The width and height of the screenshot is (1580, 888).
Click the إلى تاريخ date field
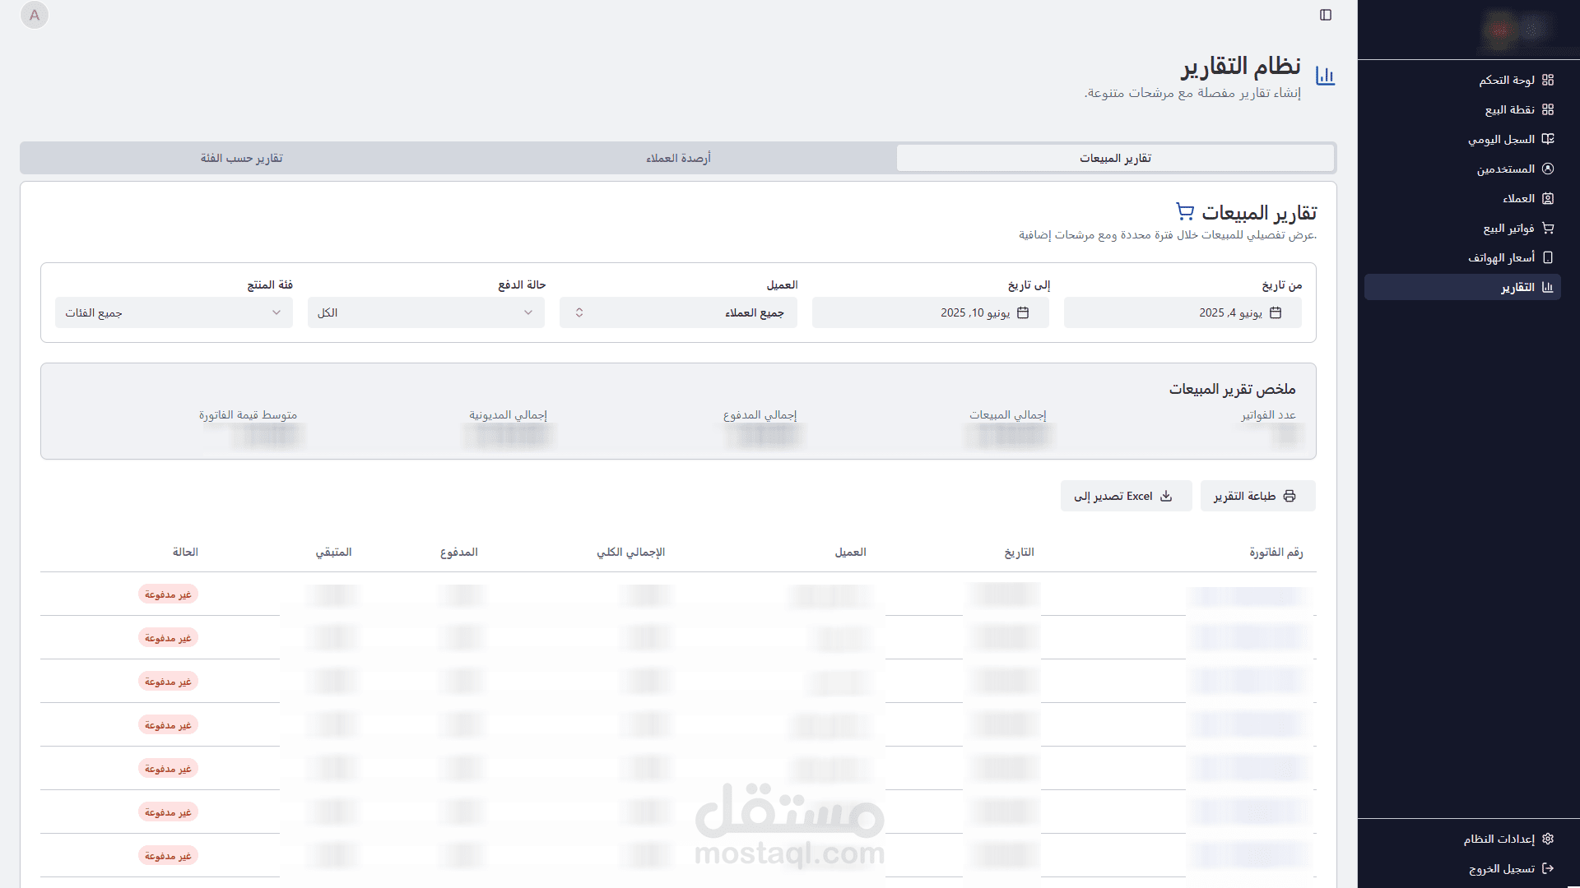point(930,312)
